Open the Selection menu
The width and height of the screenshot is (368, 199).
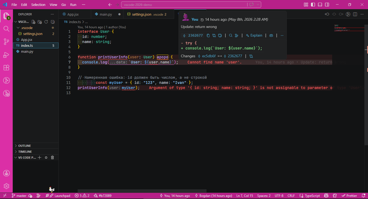pyautogui.click(x=38, y=5)
